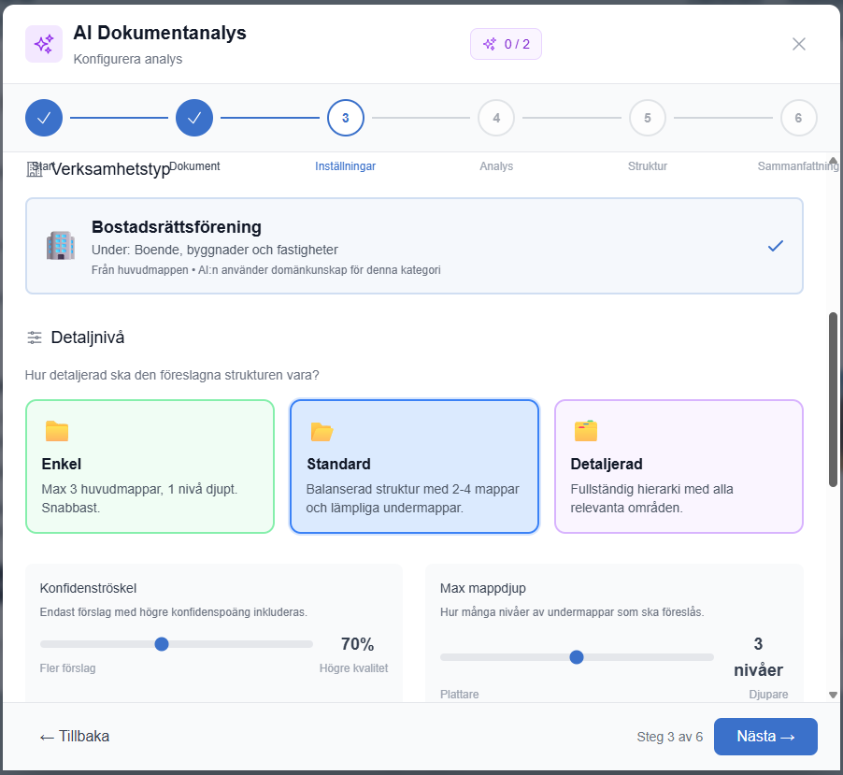
Task: Go to completed step 1 Start
Action: [44, 118]
